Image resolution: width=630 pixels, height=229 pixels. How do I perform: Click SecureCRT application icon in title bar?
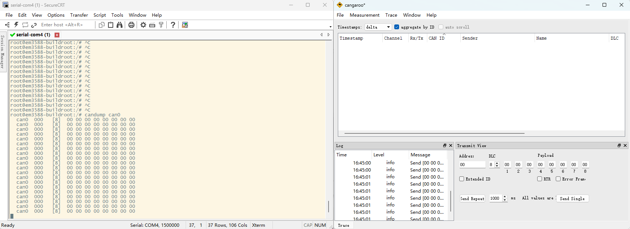6,5
